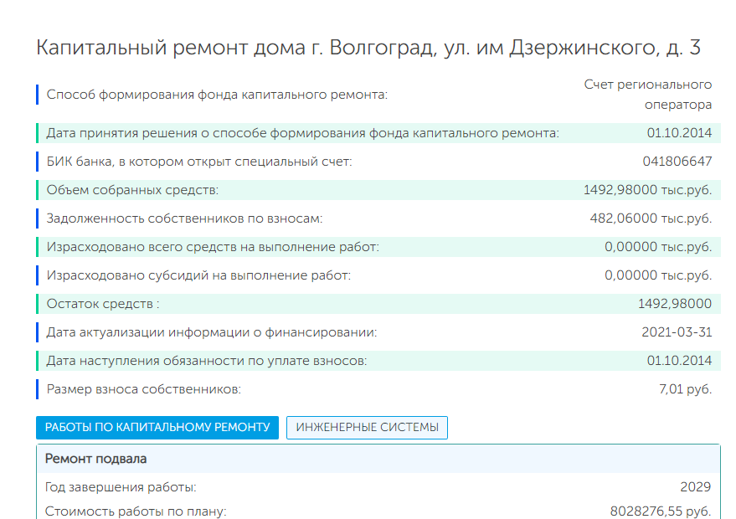Click the label Остаток средств
Viewport: 736px width, 519px height.
[x=103, y=304]
